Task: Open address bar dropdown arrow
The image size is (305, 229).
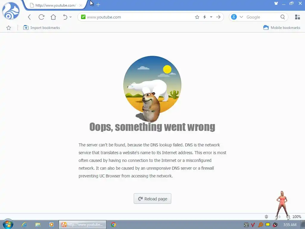Action: [211, 17]
